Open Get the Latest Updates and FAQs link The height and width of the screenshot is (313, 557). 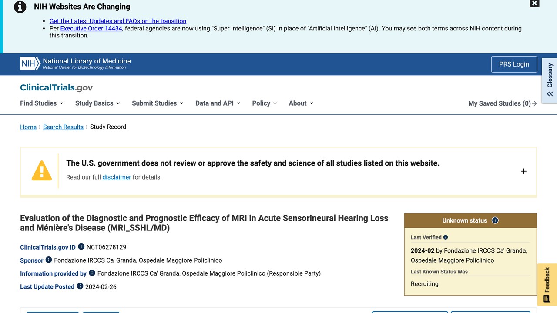tap(118, 21)
